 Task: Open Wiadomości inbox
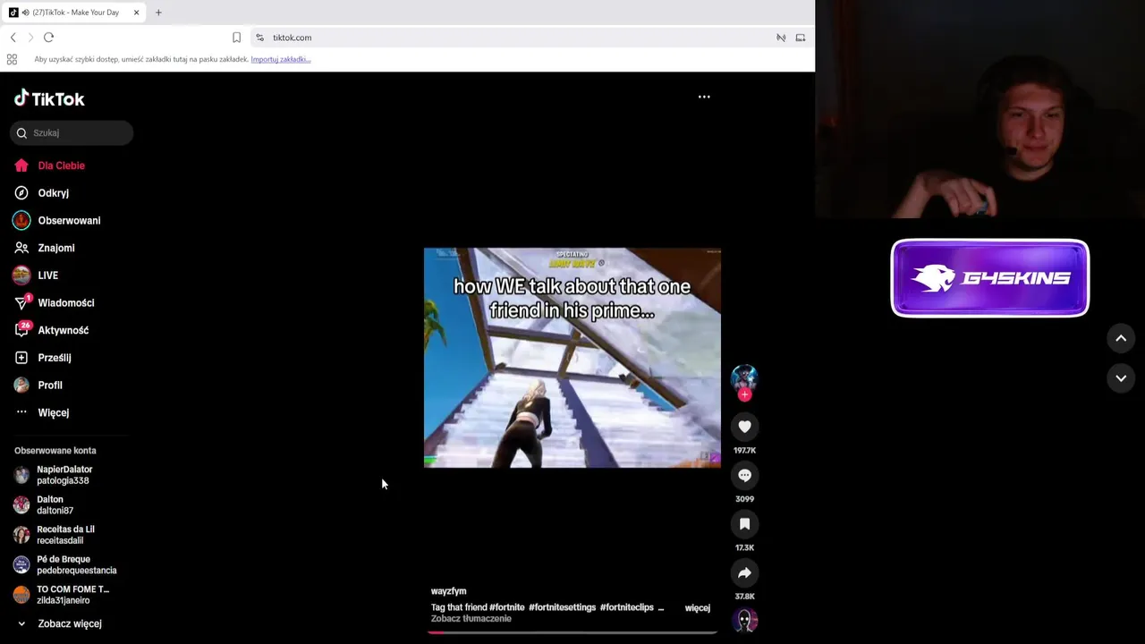[x=54, y=302]
